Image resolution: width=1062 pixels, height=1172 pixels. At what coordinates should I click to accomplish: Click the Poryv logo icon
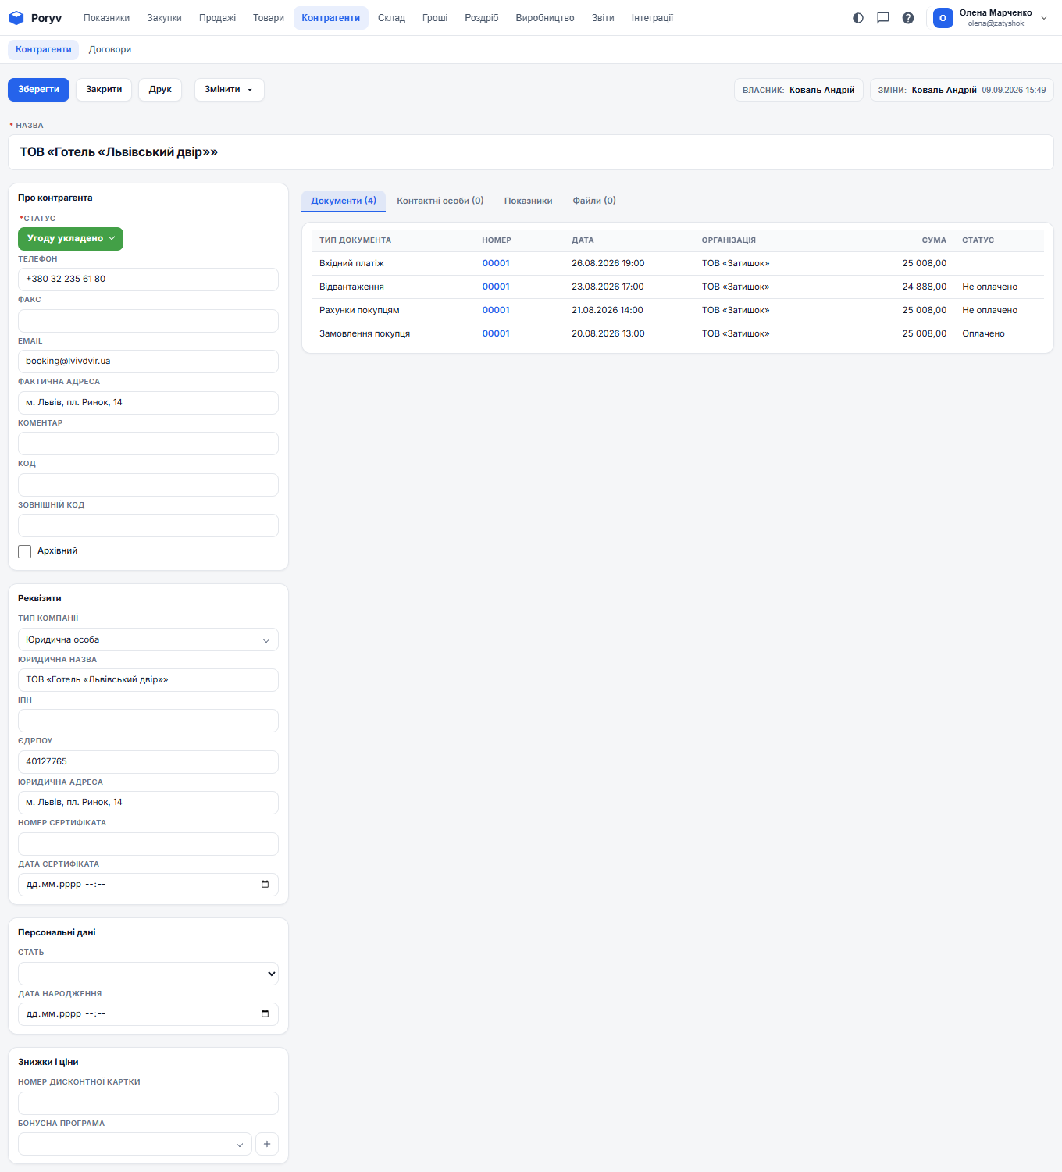[x=16, y=18]
